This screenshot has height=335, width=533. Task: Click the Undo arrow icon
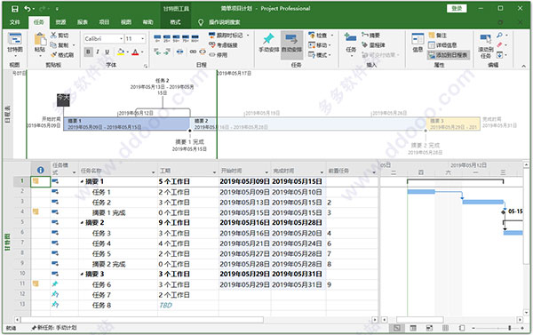point(28,9)
